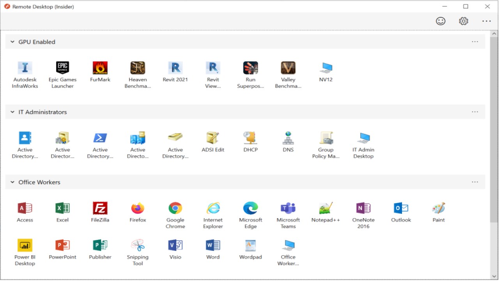Open the toolbar's more options menu

click(x=487, y=21)
